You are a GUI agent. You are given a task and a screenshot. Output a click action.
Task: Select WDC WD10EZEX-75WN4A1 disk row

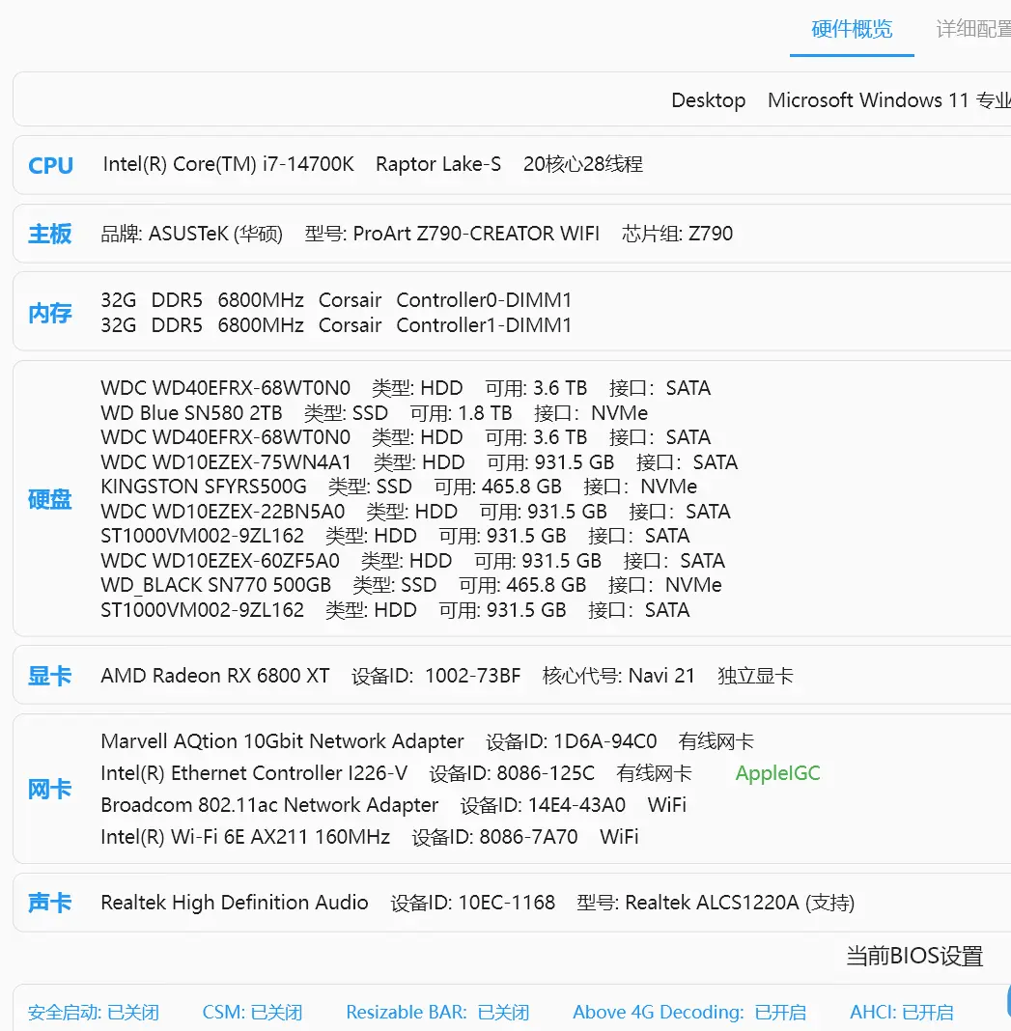tap(420, 462)
